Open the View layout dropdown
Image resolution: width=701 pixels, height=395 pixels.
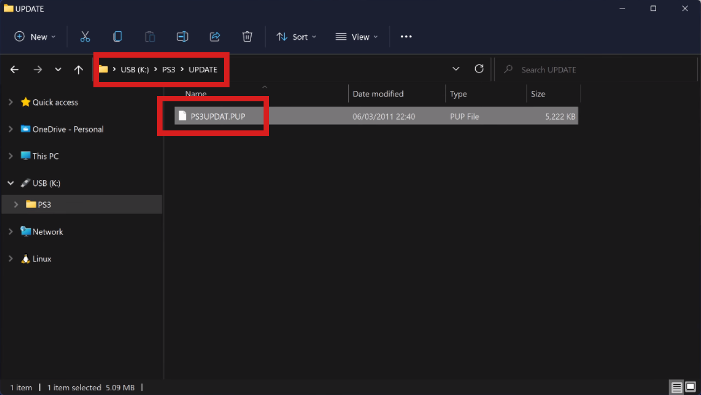[356, 37]
